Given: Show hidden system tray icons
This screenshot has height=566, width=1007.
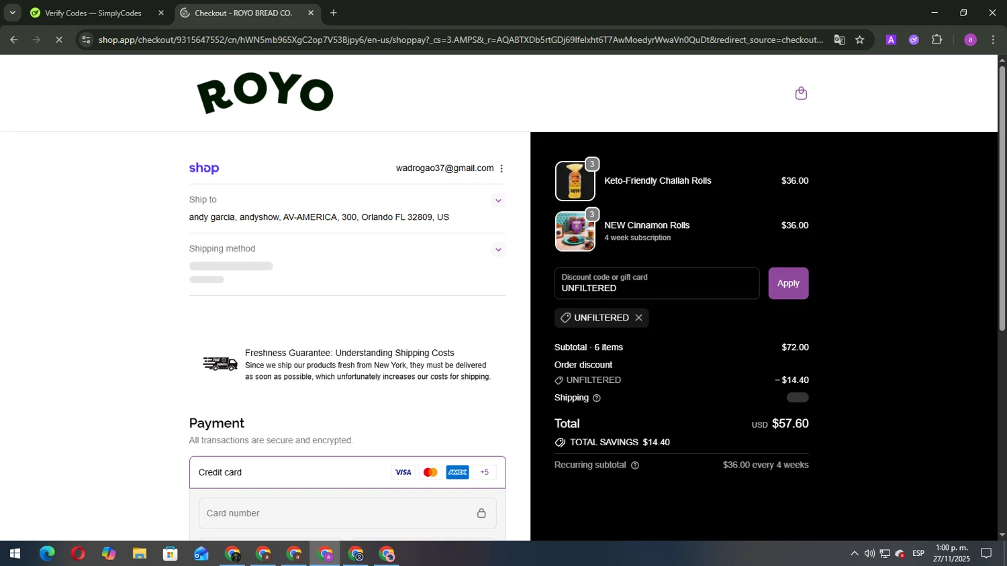Looking at the screenshot, I should [854, 554].
